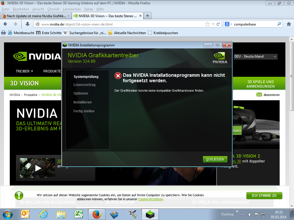Switch to Firefox in the taskbar
This screenshot has width=294, height=220.
[x=97, y=214]
